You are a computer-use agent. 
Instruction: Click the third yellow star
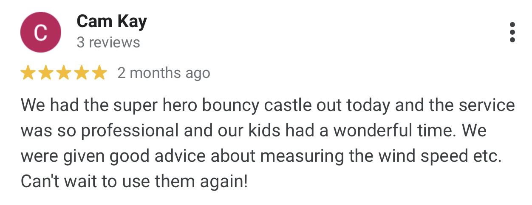pyautogui.click(x=64, y=73)
